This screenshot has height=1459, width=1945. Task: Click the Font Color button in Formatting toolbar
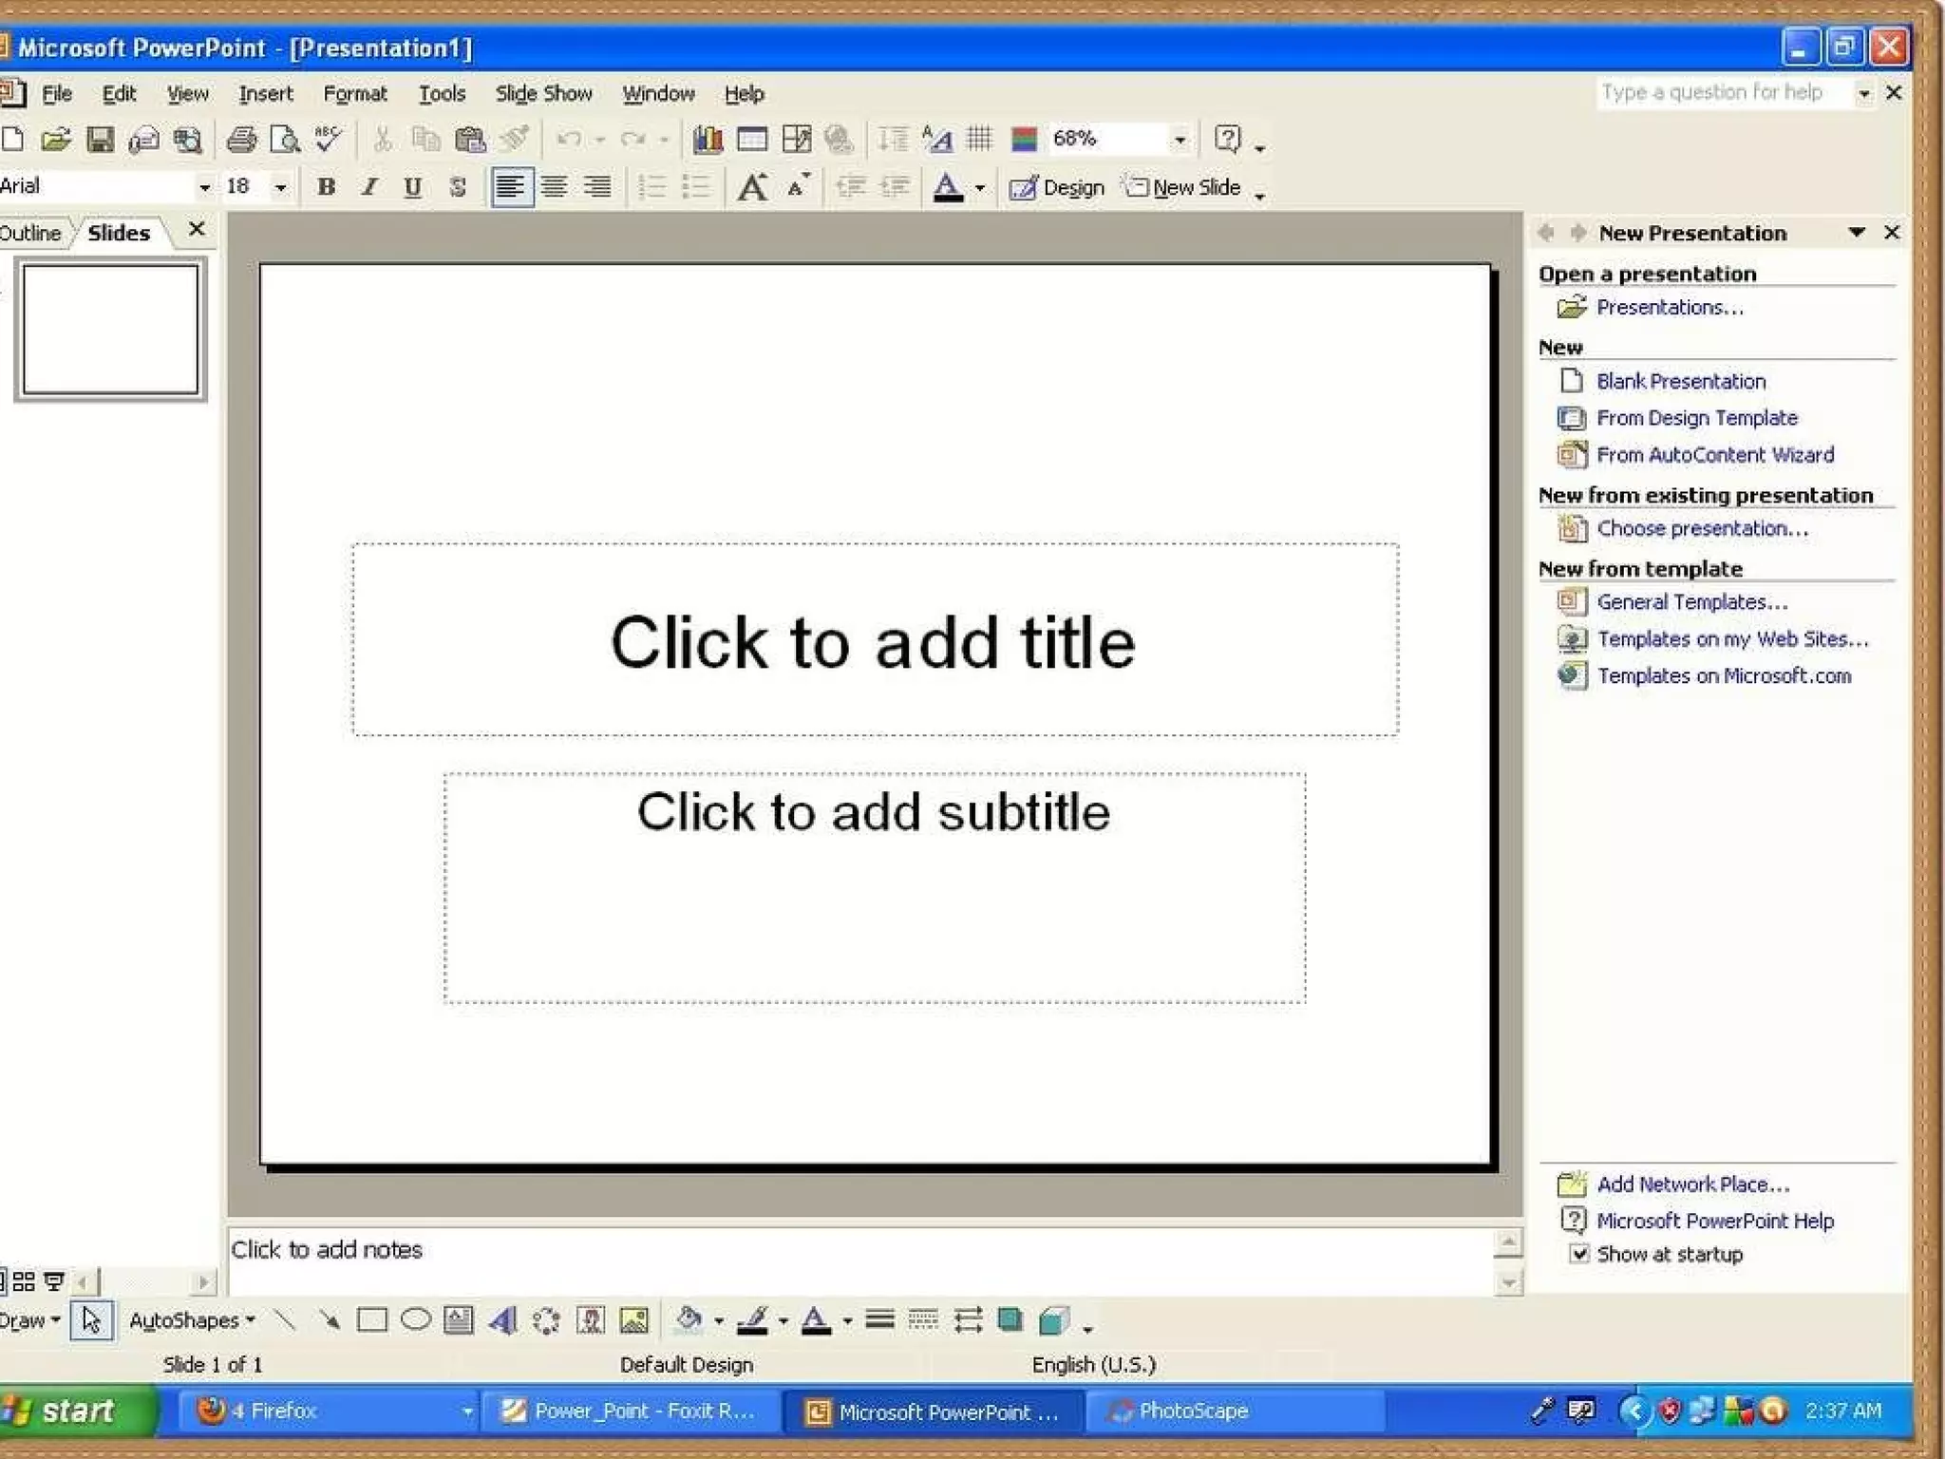point(948,187)
